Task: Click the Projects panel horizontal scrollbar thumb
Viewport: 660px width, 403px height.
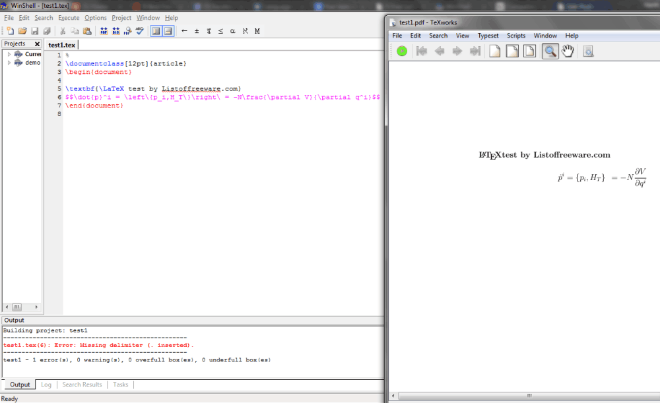Action: tap(17, 307)
